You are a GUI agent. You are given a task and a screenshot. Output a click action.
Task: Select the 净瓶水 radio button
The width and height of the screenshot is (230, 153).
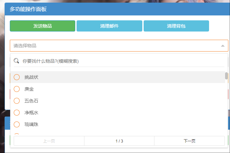point(17,113)
